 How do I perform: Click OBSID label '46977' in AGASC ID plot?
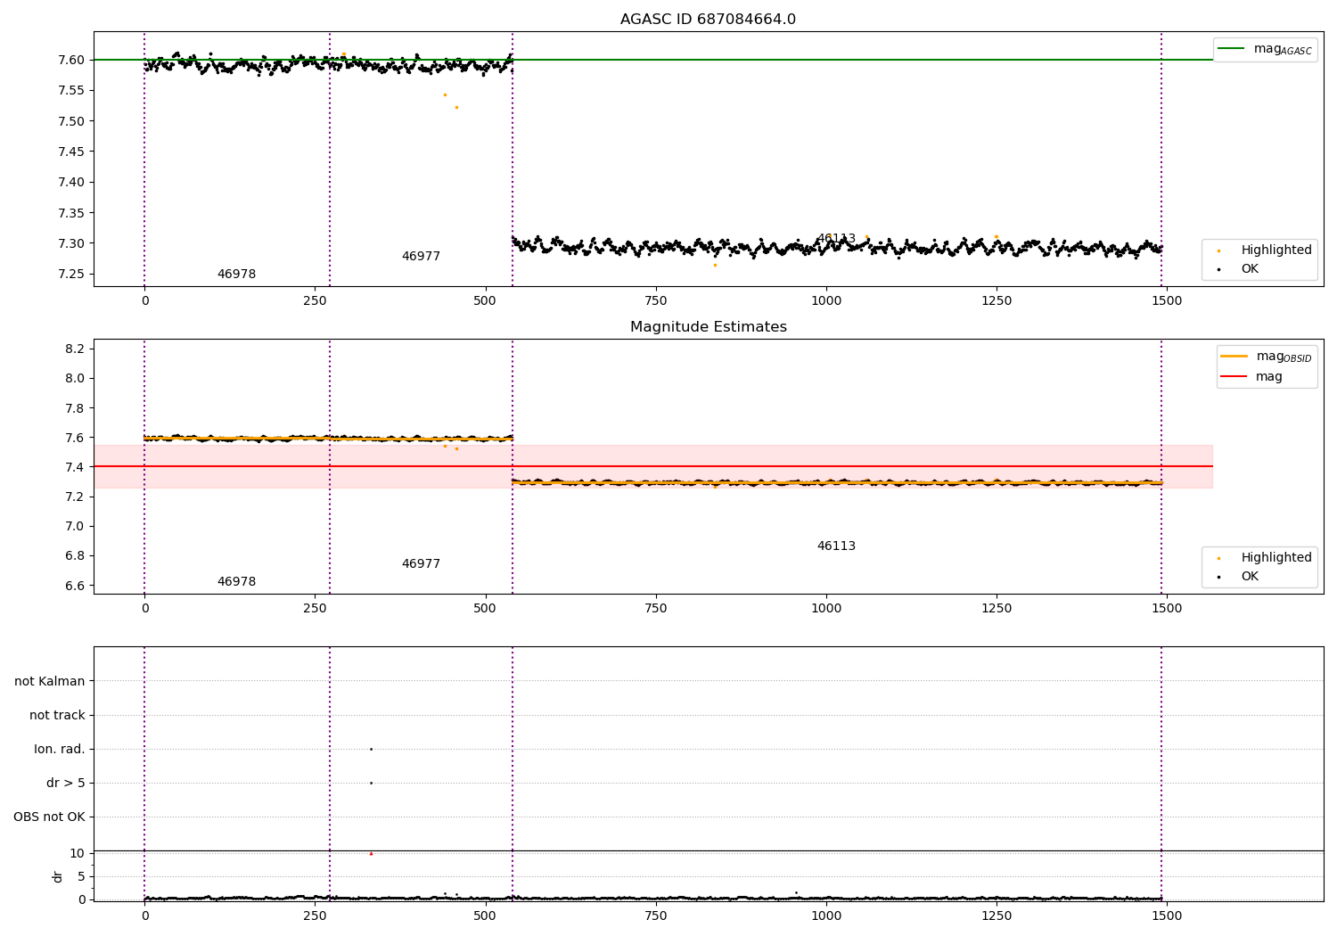click(x=421, y=257)
